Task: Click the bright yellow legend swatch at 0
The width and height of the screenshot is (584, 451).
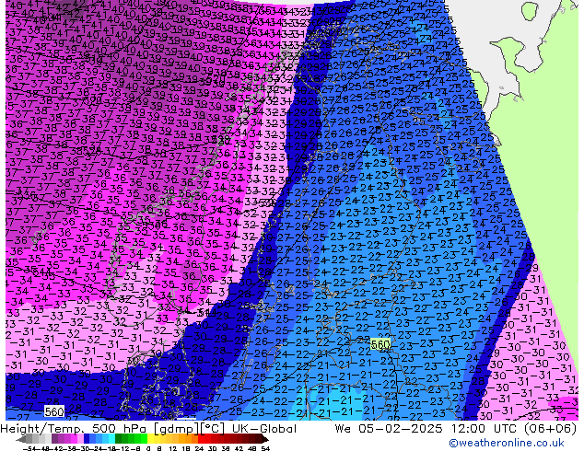Action: pyautogui.click(x=150, y=439)
